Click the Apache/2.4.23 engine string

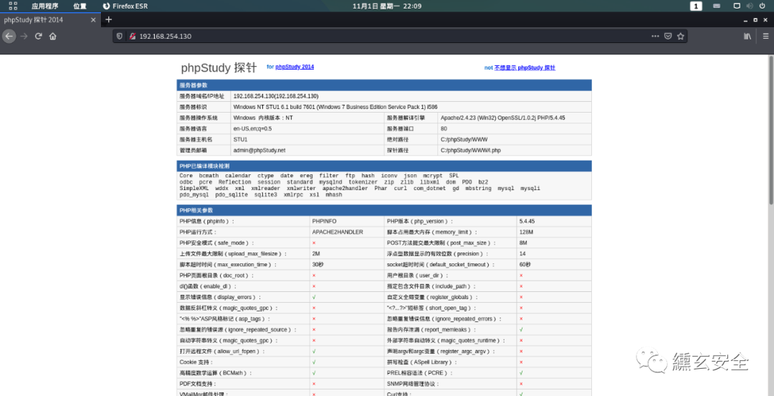[502, 118]
